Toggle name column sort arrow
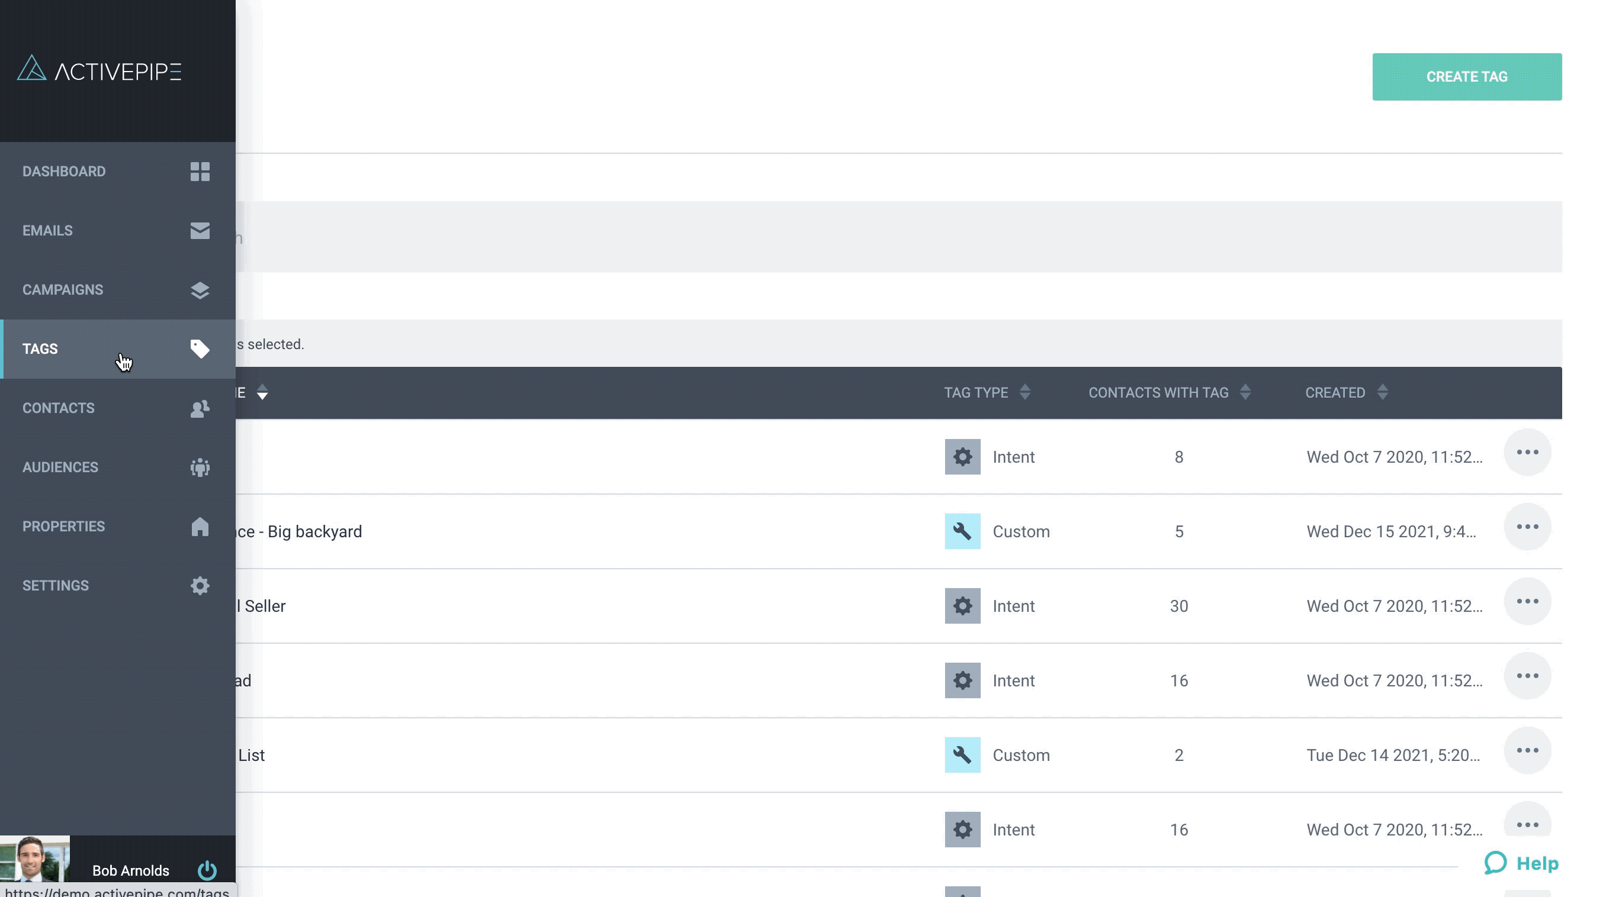1606x897 pixels. [x=262, y=392]
